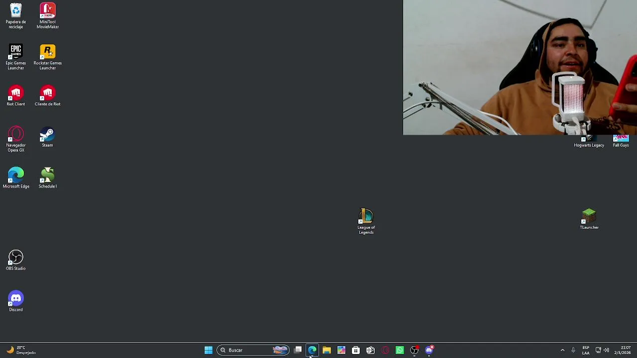This screenshot has height=358, width=637.
Task: Open Task View from the taskbar
Action: click(298, 350)
